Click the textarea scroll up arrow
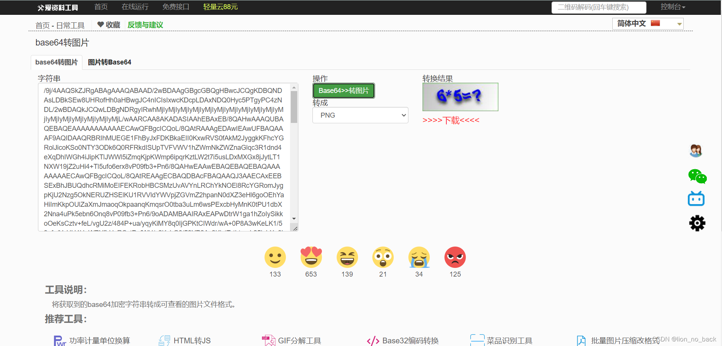The height and width of the screenshot is (346, 722). (x=294, y=87)
